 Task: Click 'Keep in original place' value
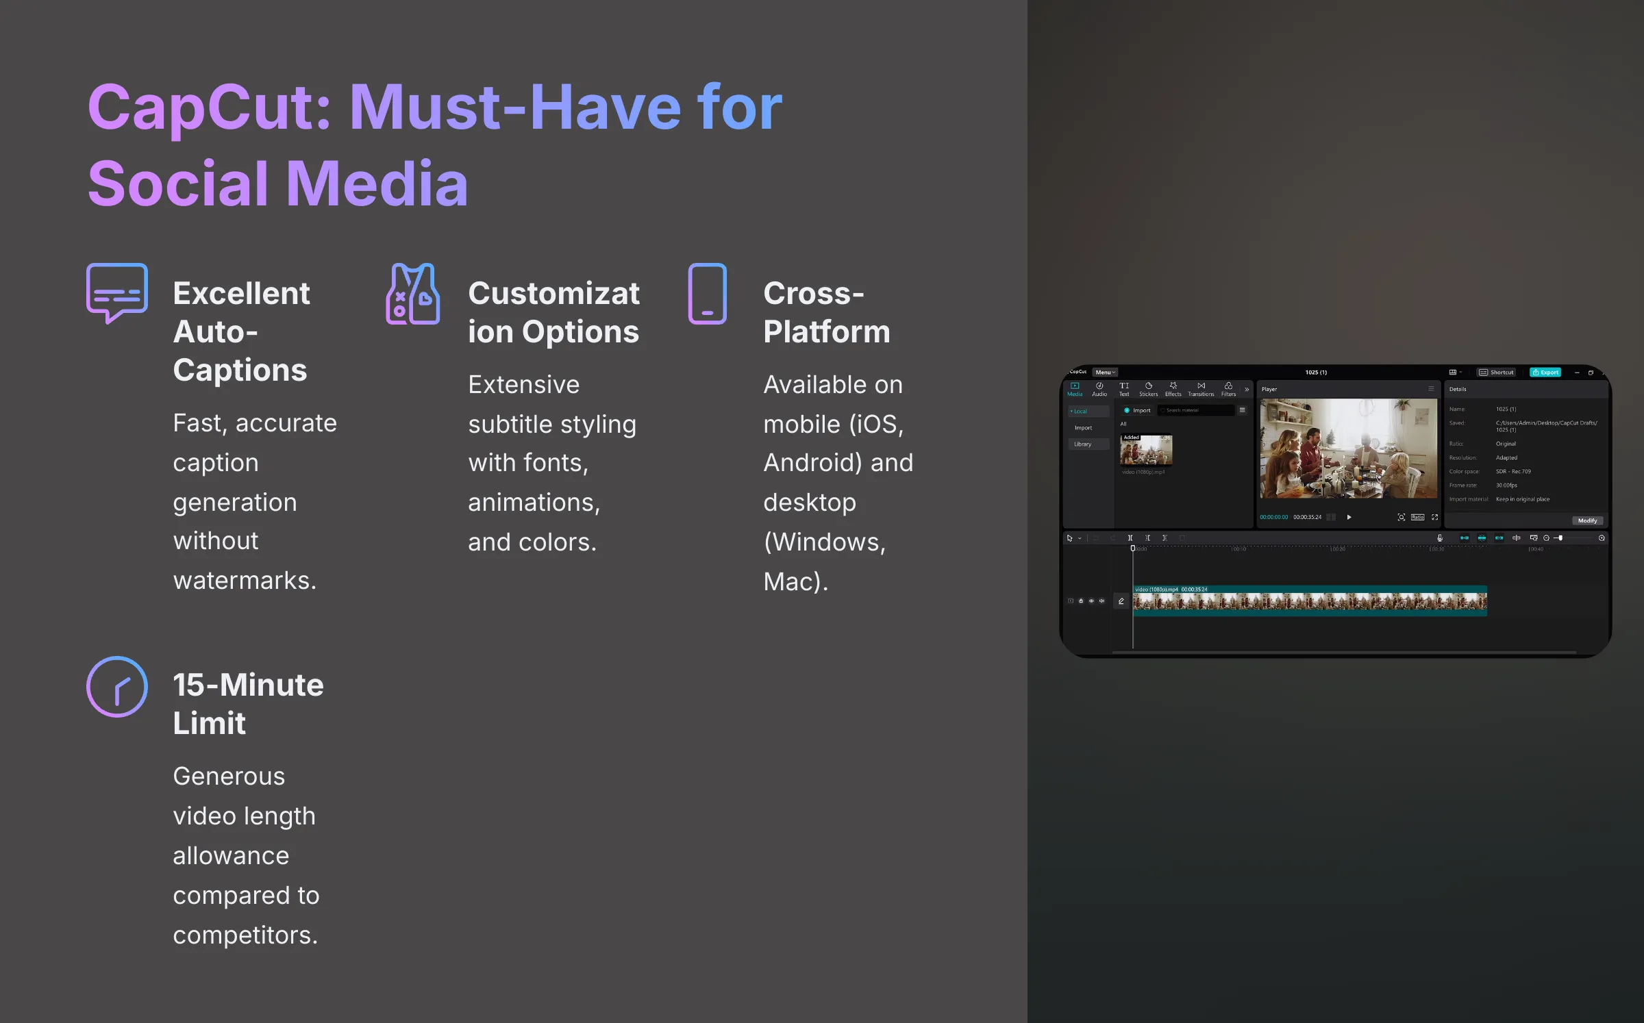(x=1523, y=499)
